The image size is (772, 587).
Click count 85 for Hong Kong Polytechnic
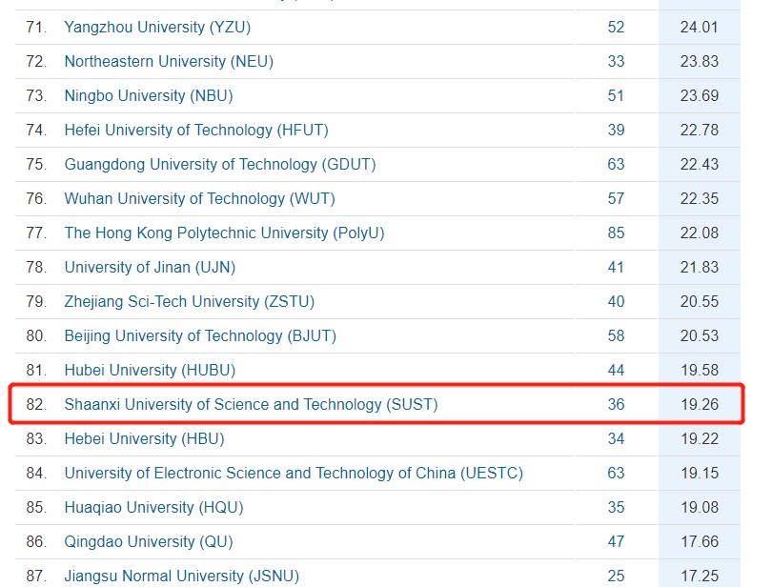pyautogui.click(x=616, y=233)
